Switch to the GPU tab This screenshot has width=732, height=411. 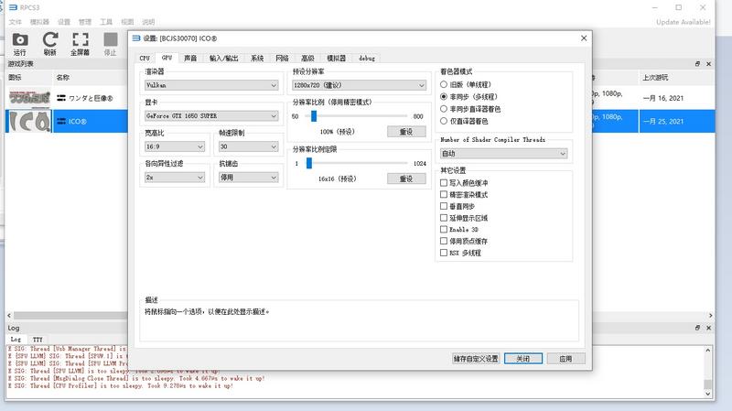167,58
